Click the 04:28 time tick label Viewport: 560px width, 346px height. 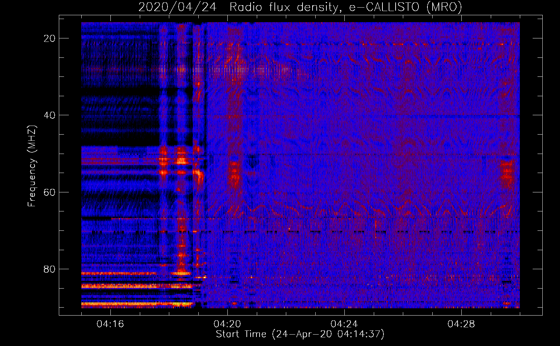[461, 324]
